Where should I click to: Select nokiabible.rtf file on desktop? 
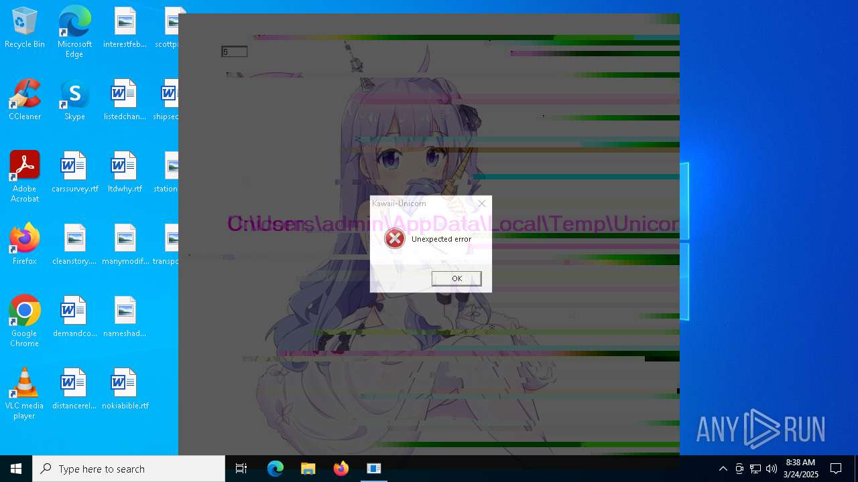125,390
